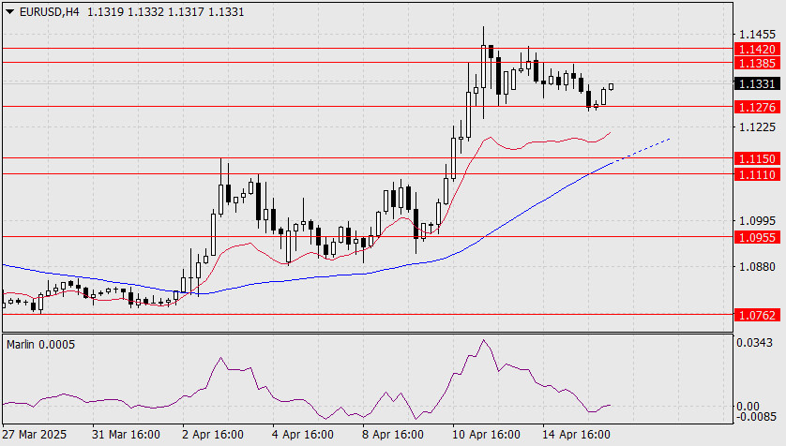This screenshot has width=786, height=446.
Task: Open the chart menu triangle beside EURUSD,H4
Action: [9, 11]
